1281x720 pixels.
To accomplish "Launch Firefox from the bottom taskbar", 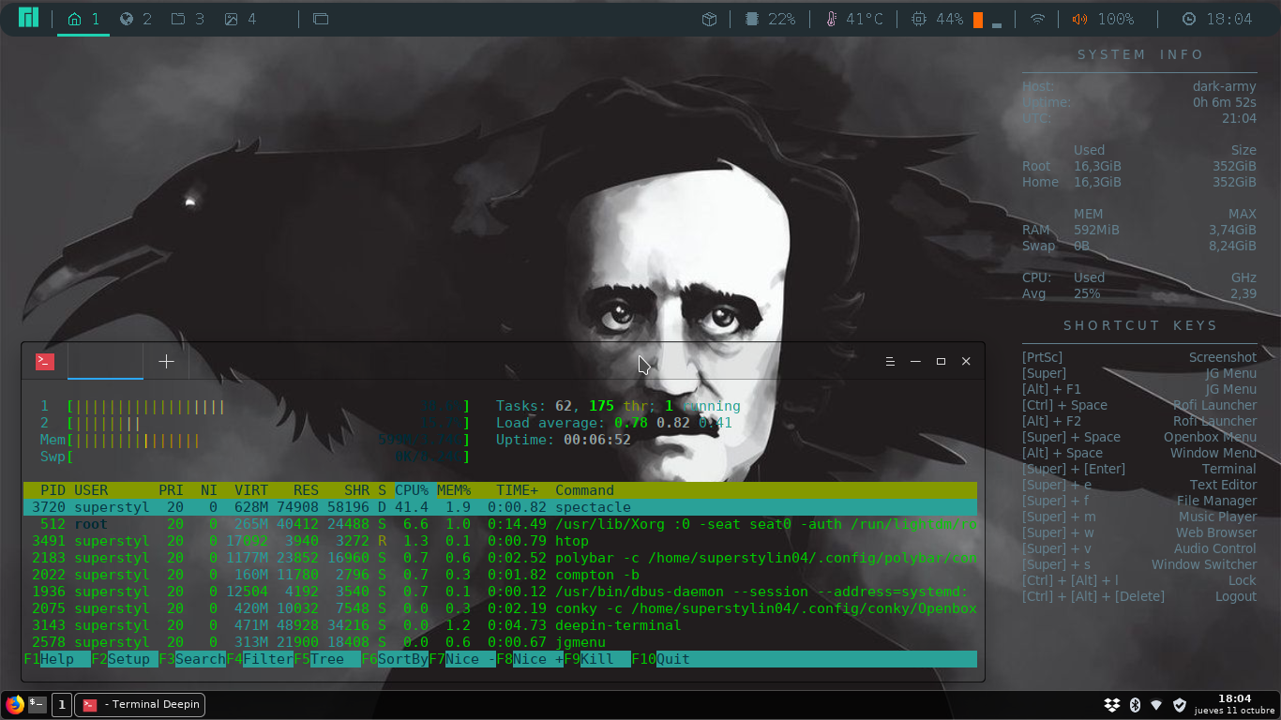I will (x=14, y=705).
